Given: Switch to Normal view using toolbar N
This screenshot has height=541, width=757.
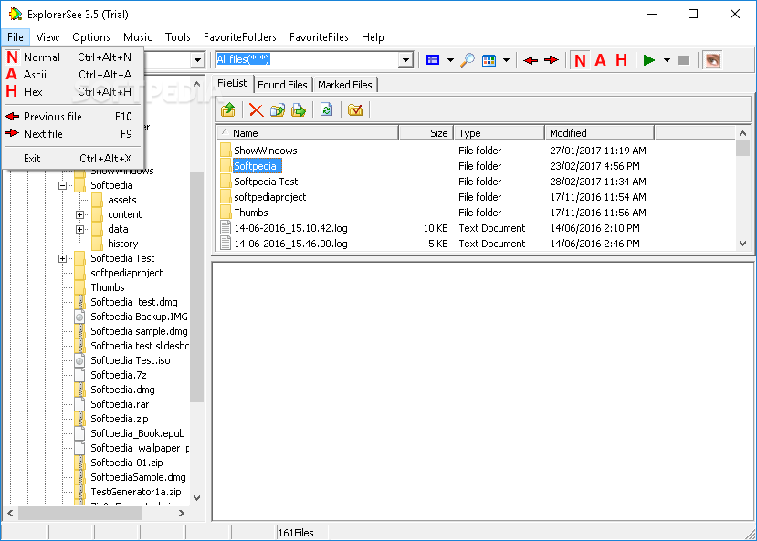Looking at the screenshot, I should point(580,60).
